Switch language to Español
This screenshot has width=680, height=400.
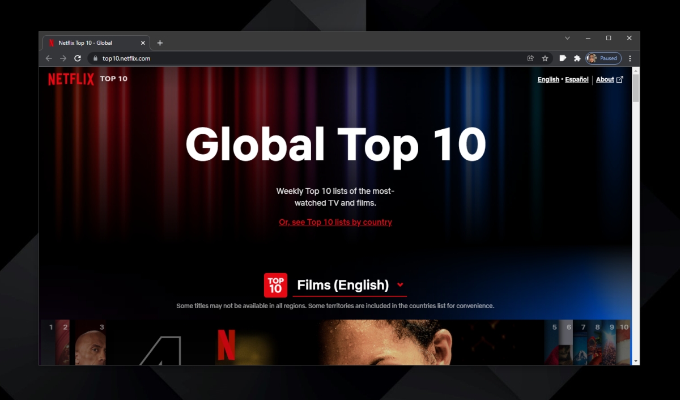click(x=577, y=79)
